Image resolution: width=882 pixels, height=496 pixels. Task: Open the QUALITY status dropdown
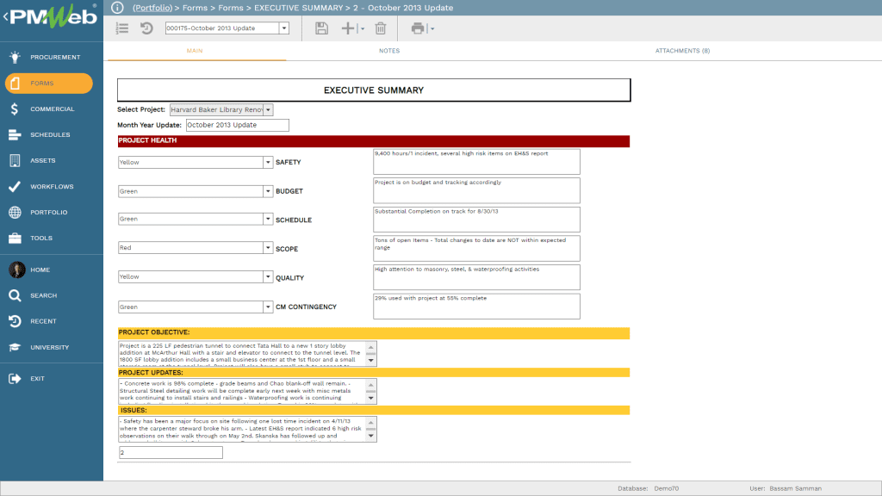(268, 276)
